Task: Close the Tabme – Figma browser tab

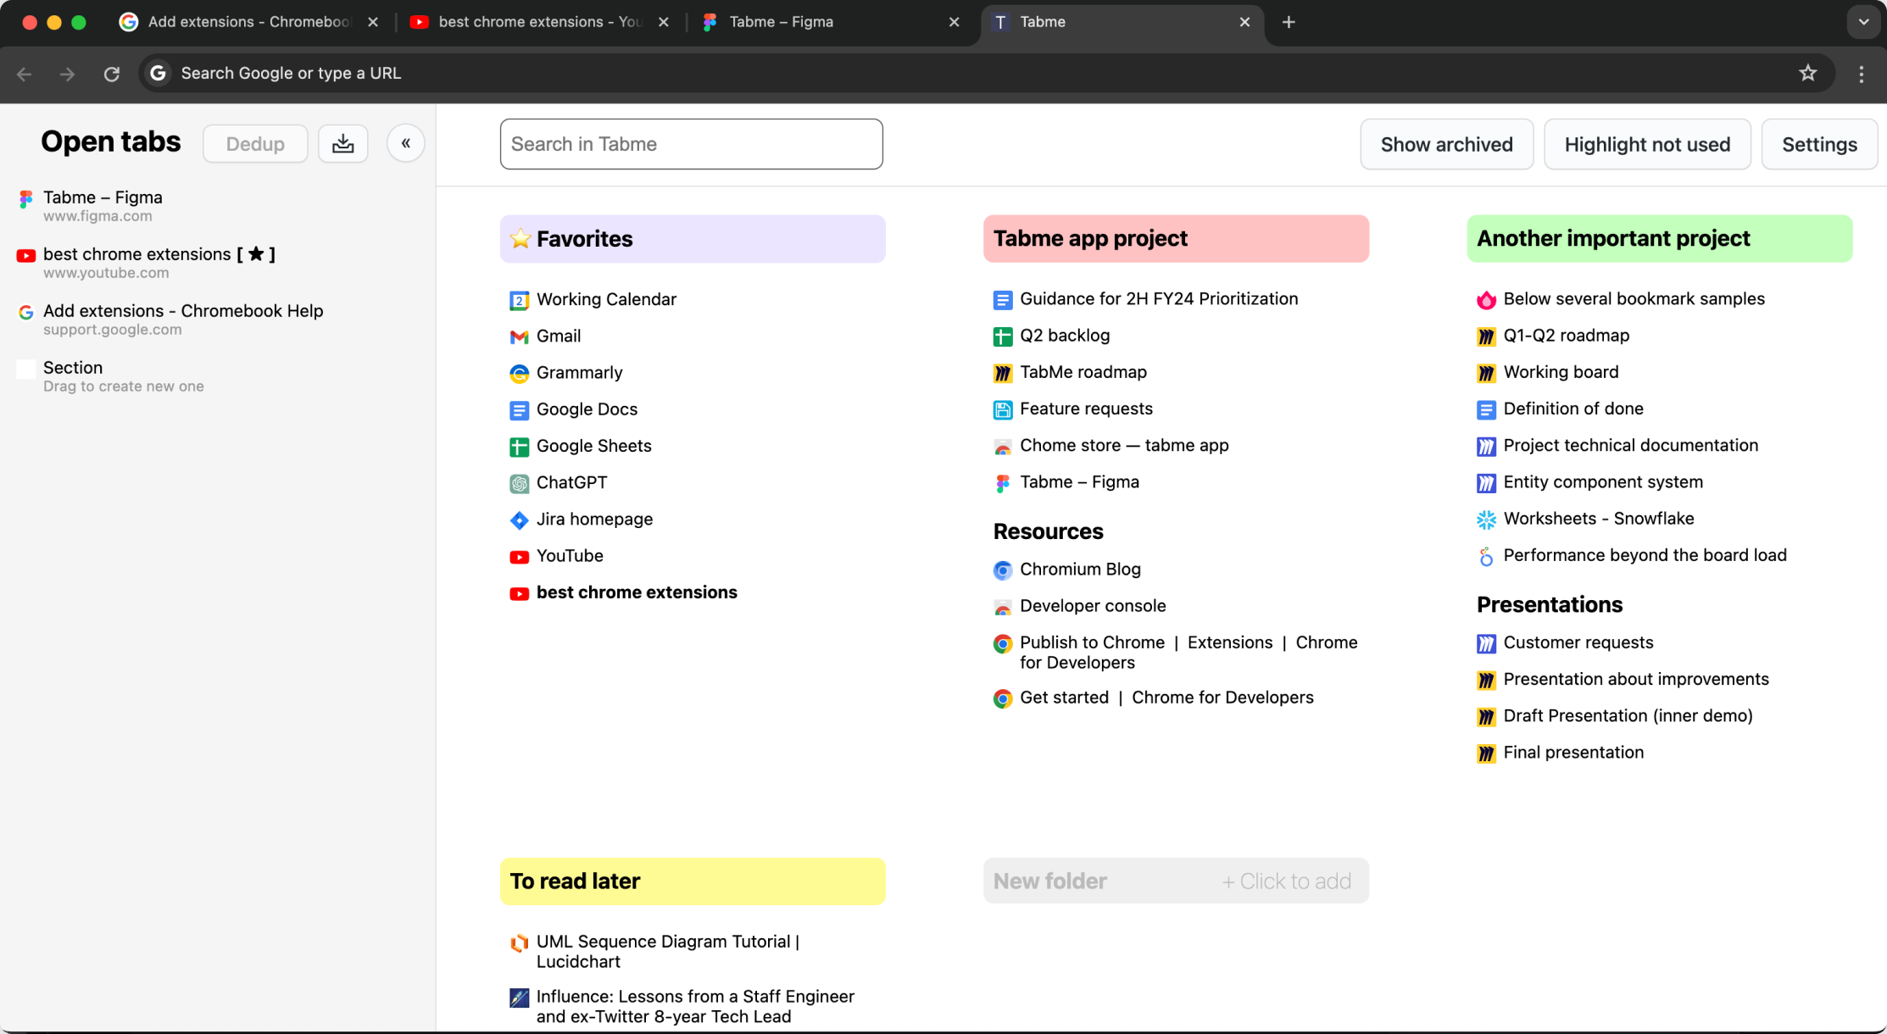Action: coord(954,22)
